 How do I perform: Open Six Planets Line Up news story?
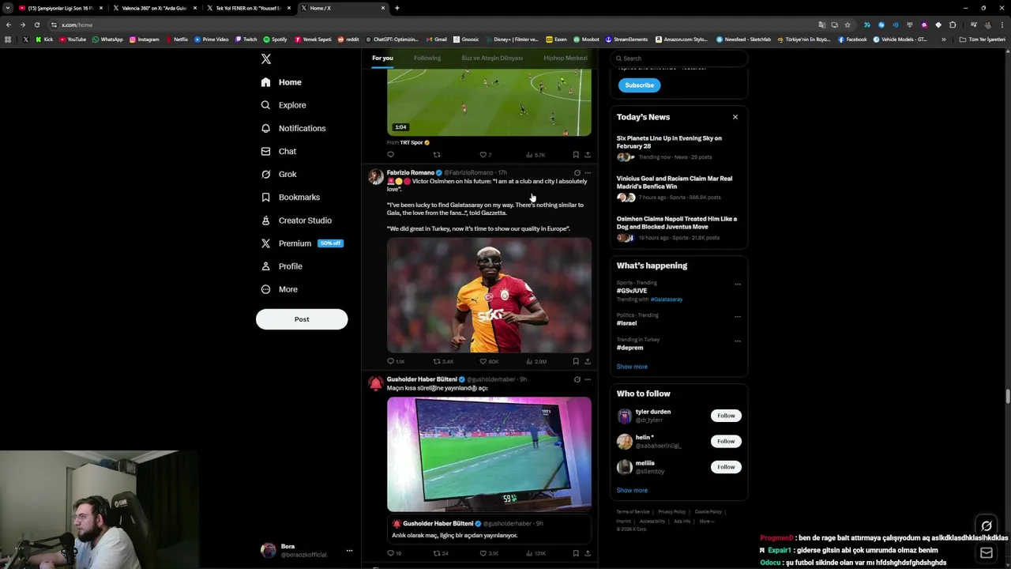[x=678, y=147]
